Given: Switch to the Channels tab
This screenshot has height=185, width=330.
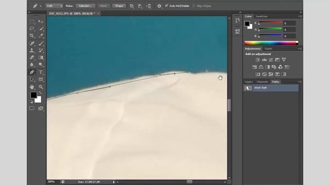Looking at the screenshot, I should 262,82.
